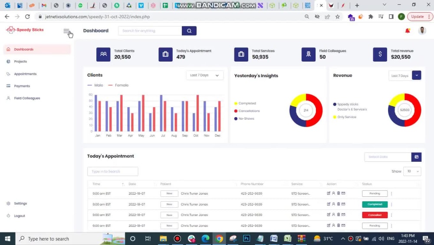Click mail icon in the Completed row
The image size is (434, 245).
pyautogui.click(x=343, y=204)
